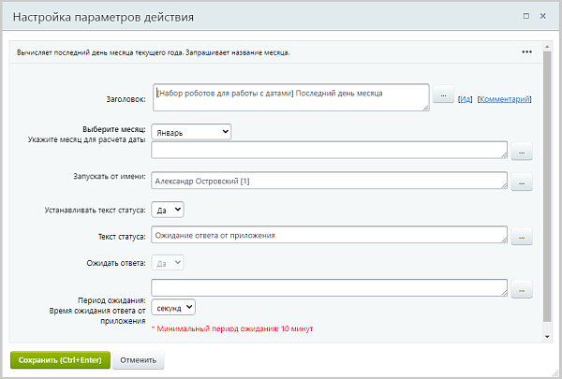Click the '...' button next to Заголовок field

[443, 95]
